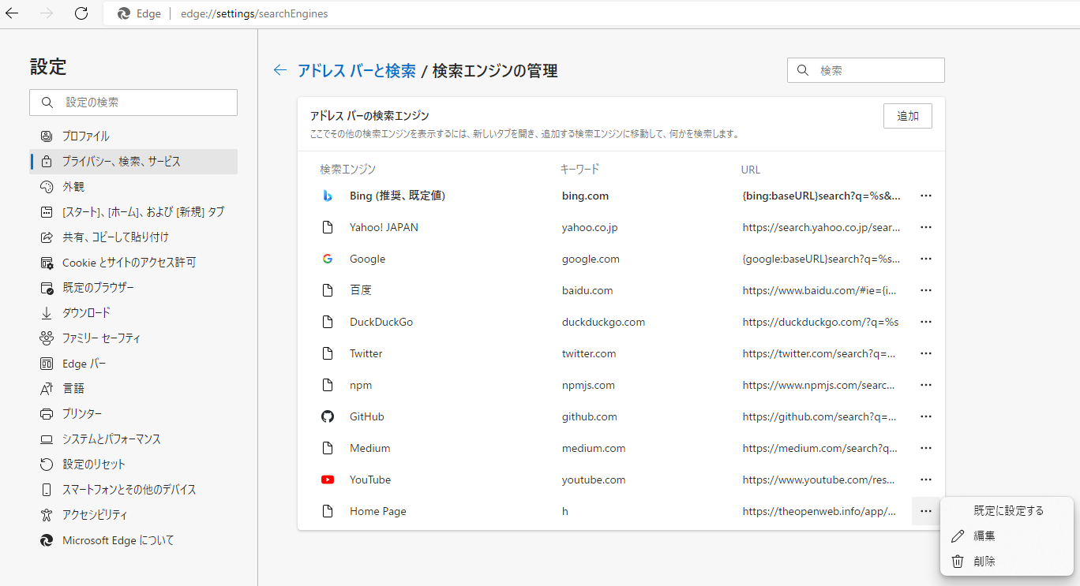The width and height of the screenshot is (1080, 586).
Task: Click the address bar URL
Action: [254, 13]
